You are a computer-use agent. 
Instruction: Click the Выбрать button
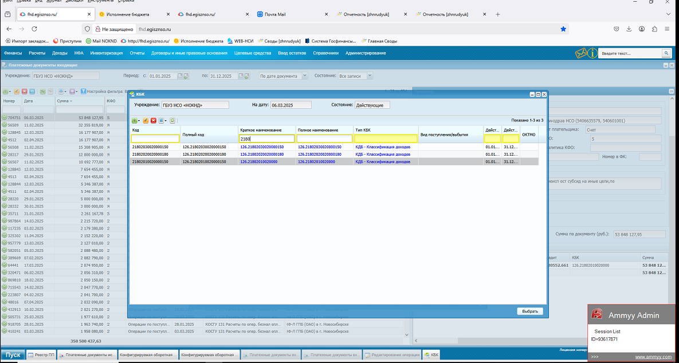pos(530,311)
